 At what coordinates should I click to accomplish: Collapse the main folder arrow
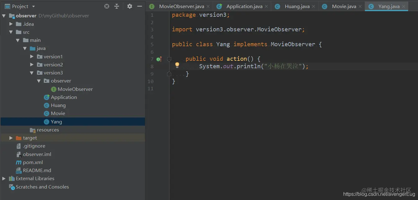(x=18, y=40)
